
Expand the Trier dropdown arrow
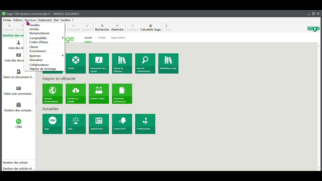coord(170,26)
